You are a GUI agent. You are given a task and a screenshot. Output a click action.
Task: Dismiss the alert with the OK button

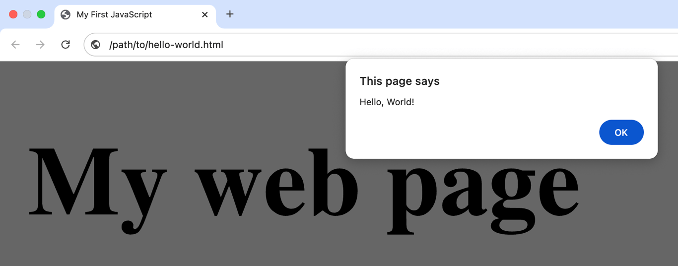coord(621,133)
